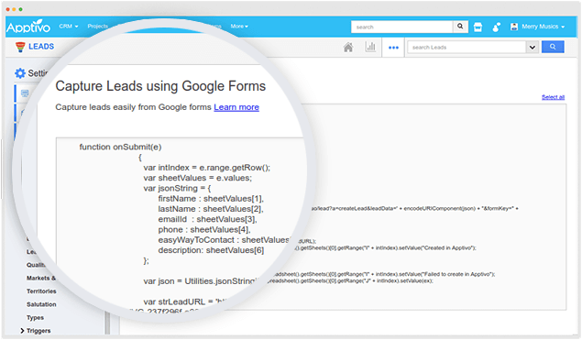582x340 pixels.
Task: Select Salutation in settings sidebar
Action: point(41,304)
